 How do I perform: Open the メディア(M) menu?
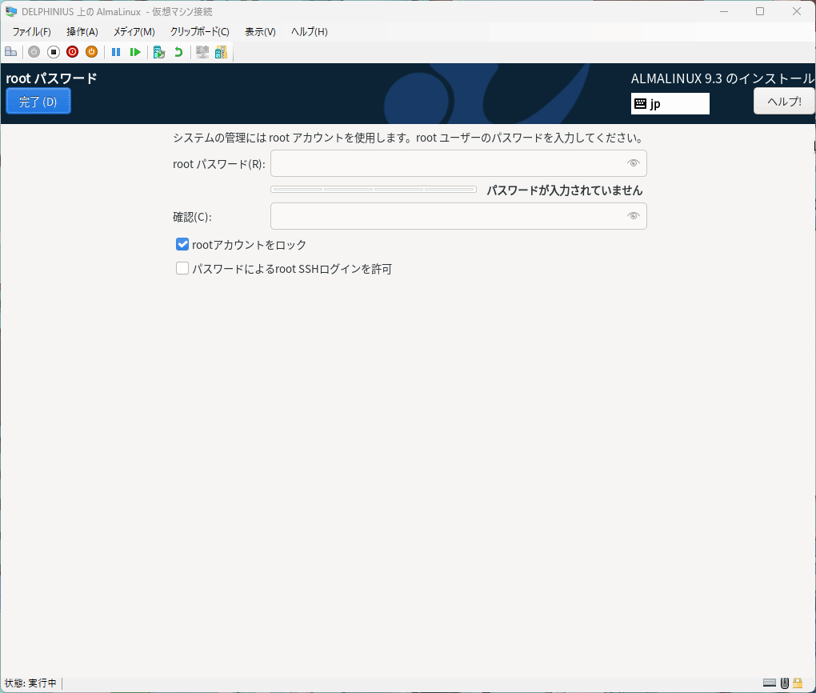pos(134,32)
